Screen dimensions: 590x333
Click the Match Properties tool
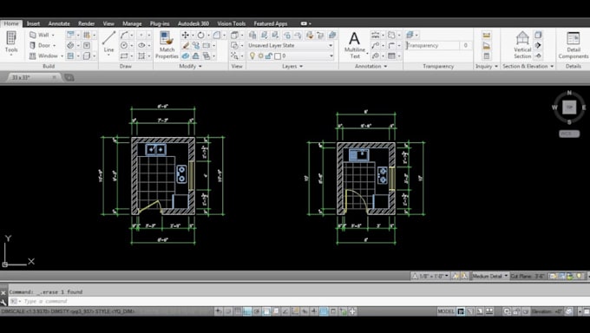click(x=167, y=45)
